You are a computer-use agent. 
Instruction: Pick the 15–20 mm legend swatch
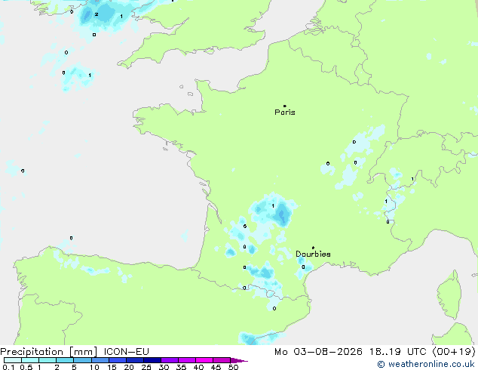118,360
